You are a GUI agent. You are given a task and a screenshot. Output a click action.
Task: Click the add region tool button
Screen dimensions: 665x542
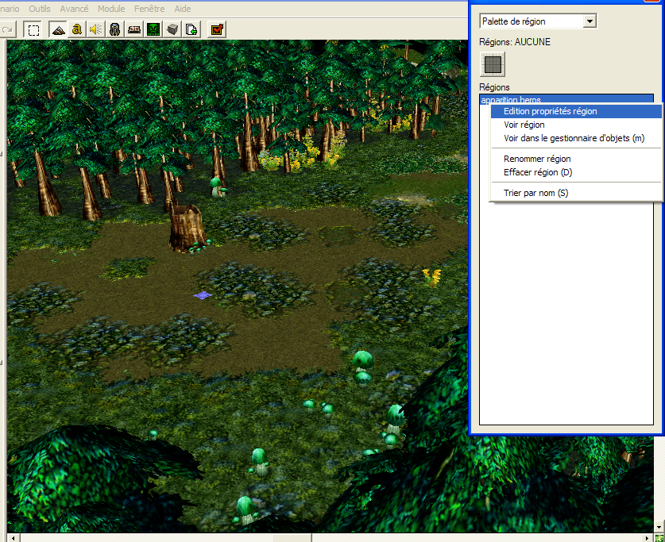click(x=493, y=64)
